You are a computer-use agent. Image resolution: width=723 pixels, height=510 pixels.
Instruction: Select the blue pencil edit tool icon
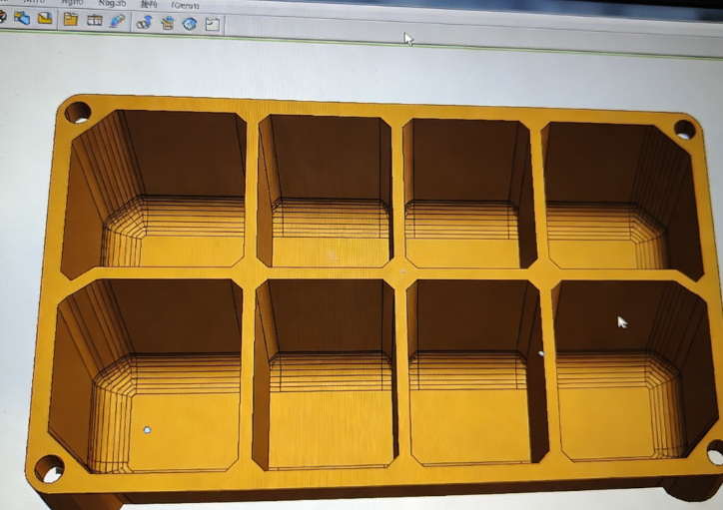[x=117, y=21]
